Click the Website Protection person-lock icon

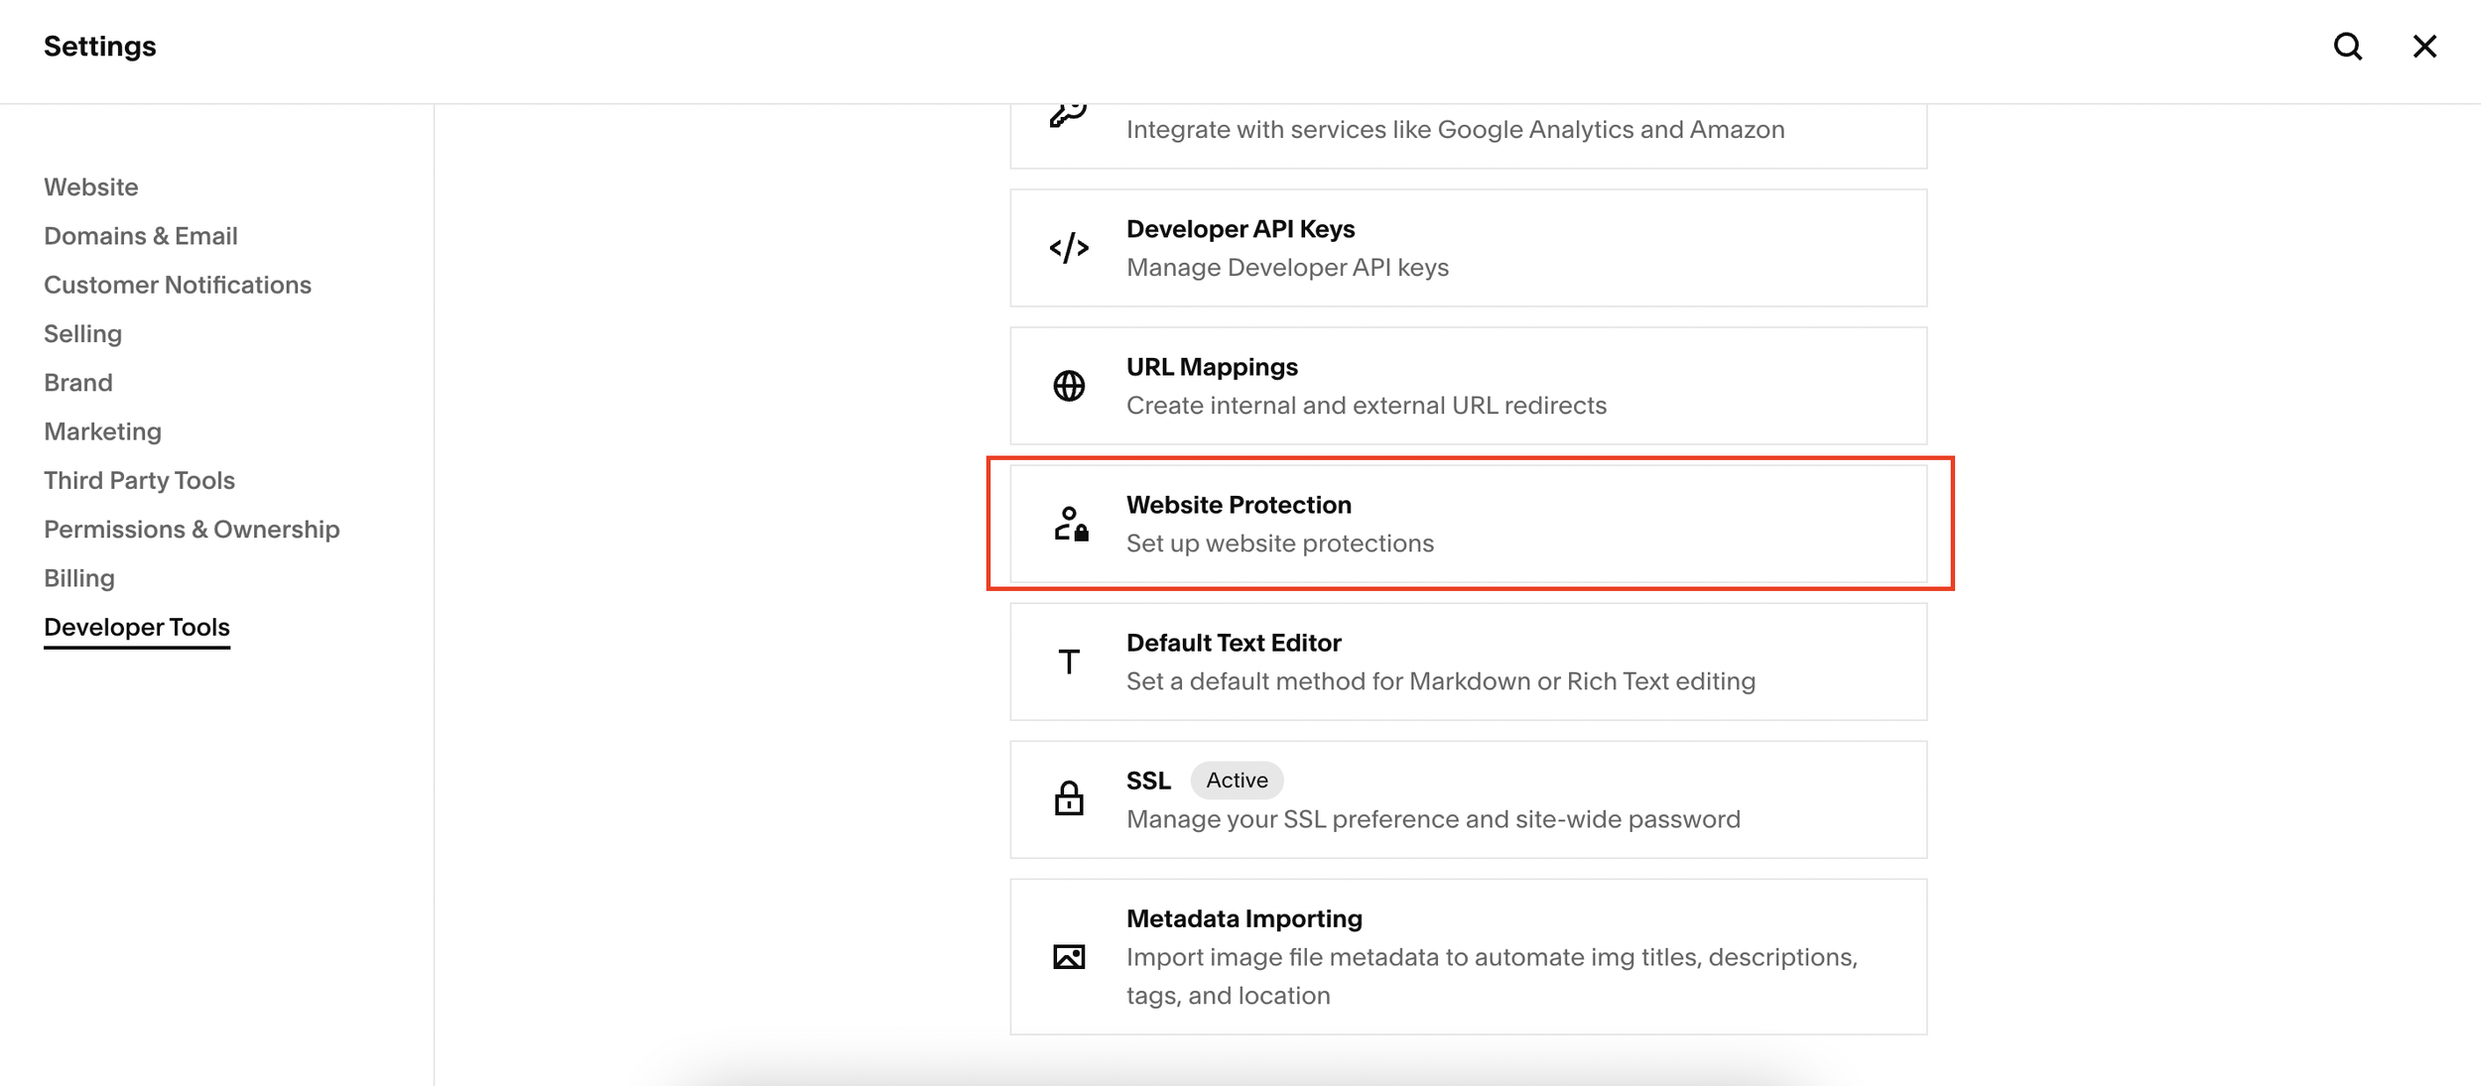pyautogui.click(x=1071, y=524)
